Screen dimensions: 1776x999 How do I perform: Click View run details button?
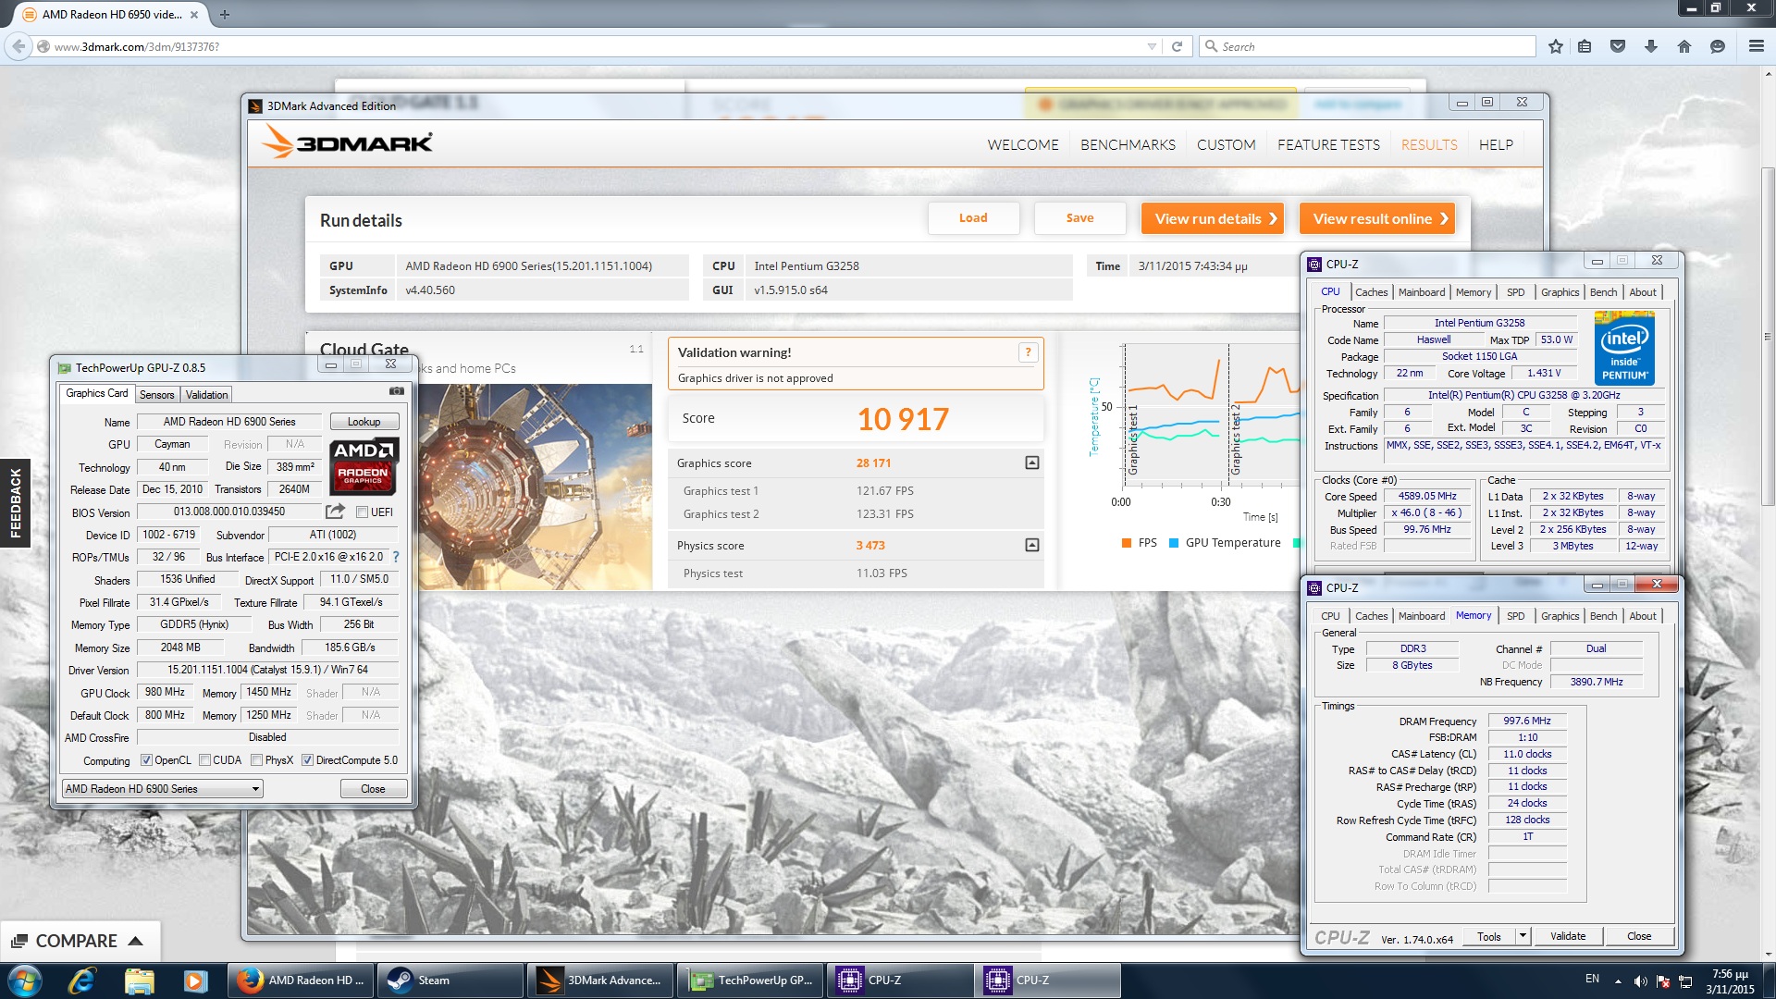pos(1213,218)
